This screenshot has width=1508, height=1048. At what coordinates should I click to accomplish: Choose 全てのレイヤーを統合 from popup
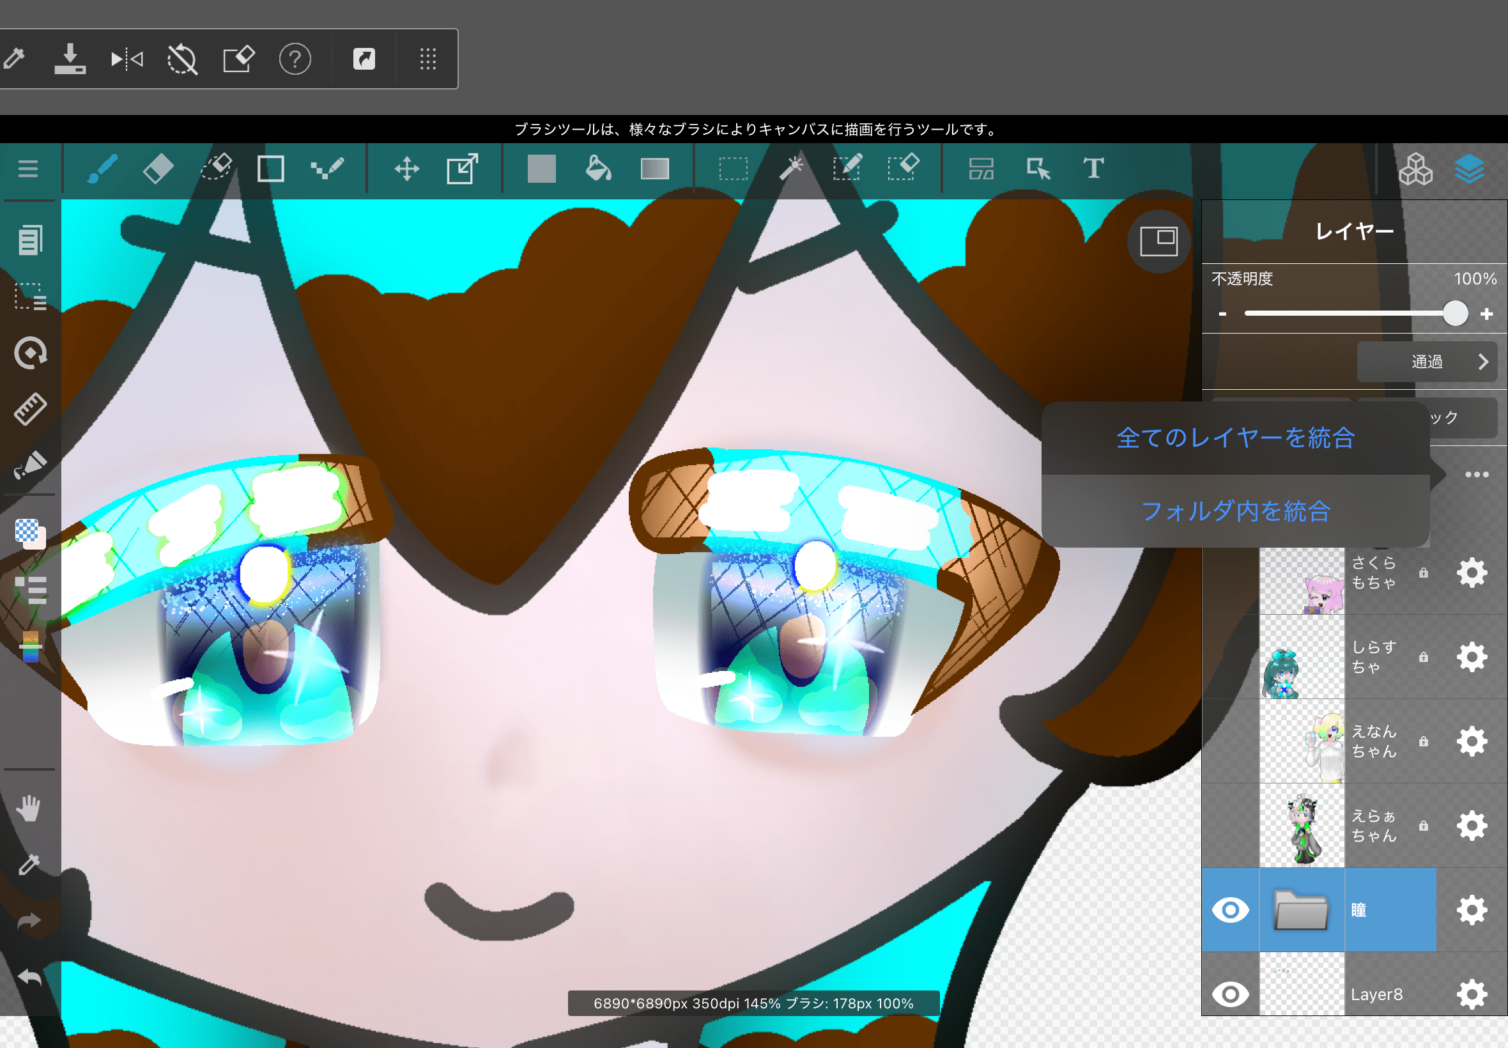click(1236, 438)
